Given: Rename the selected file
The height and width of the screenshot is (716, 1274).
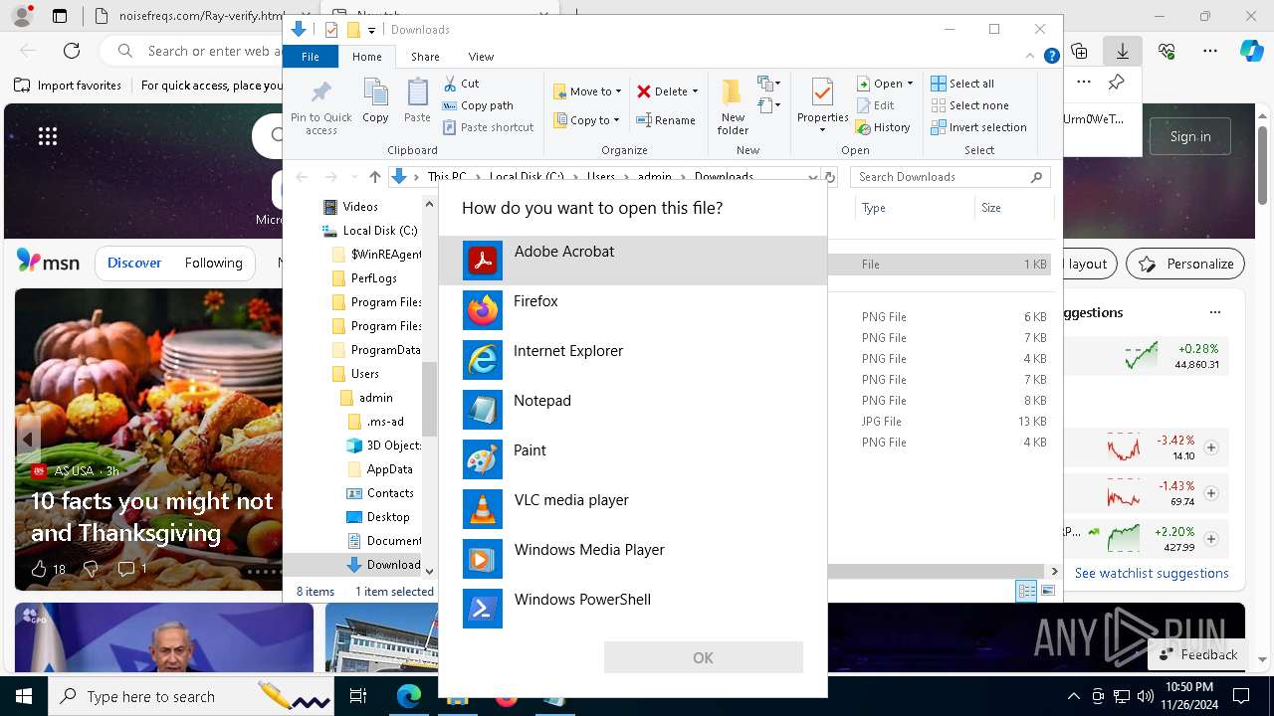Looking at the screenshot, I should [x=667, y=120].
